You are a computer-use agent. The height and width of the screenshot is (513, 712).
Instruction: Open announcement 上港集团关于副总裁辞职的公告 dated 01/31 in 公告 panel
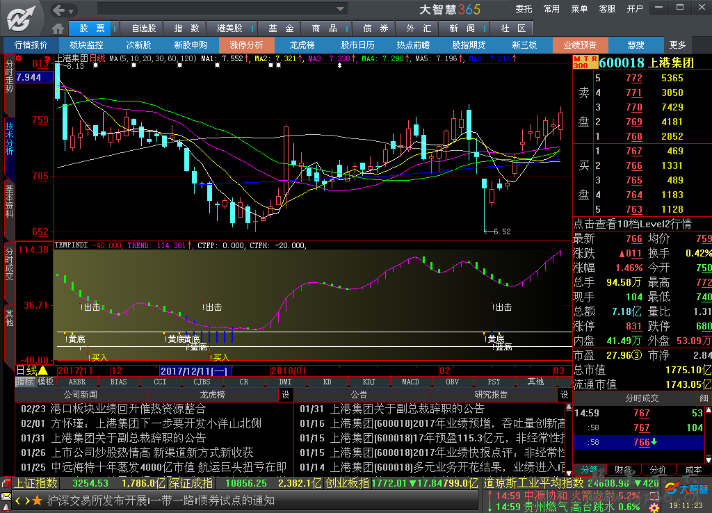407,409
